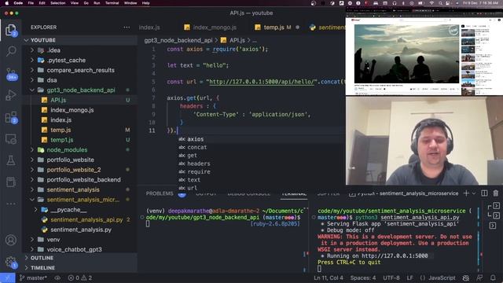Open the File menu

click(x=31, y=3)
